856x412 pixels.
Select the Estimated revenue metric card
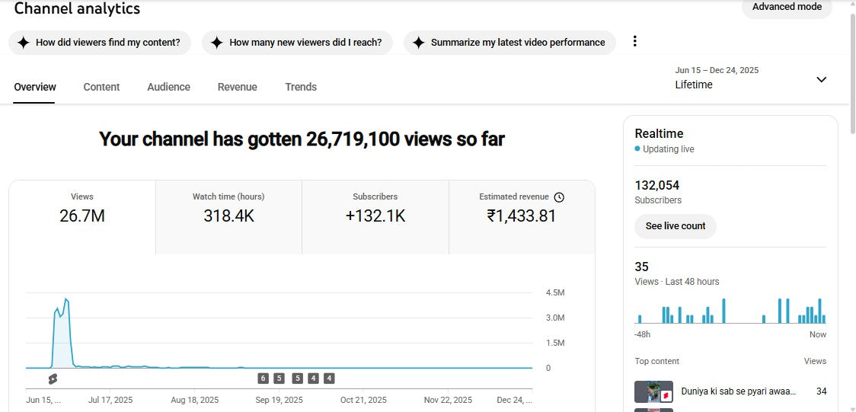[521, 216]
